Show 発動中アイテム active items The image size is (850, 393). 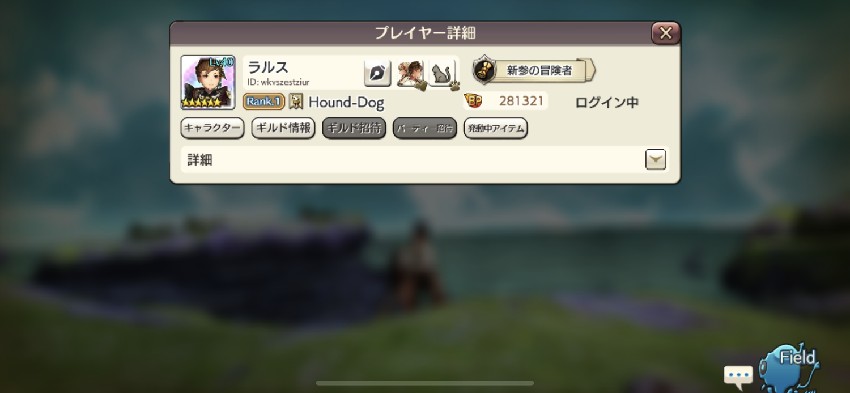496,128
